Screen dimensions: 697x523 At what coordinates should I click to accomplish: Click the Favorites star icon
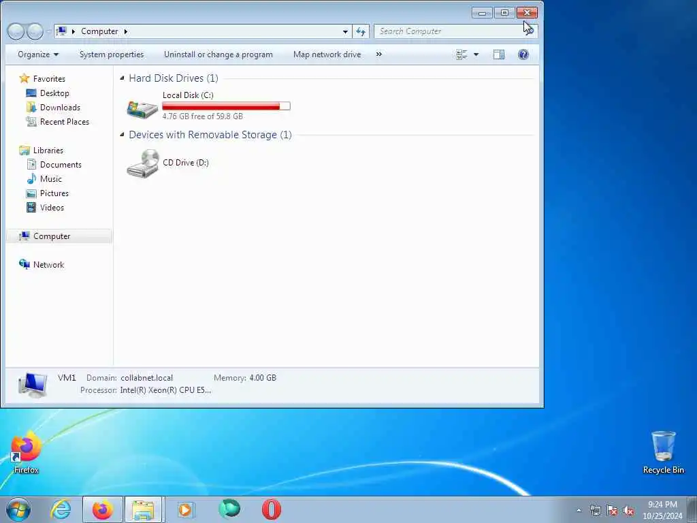pos(24,79)
